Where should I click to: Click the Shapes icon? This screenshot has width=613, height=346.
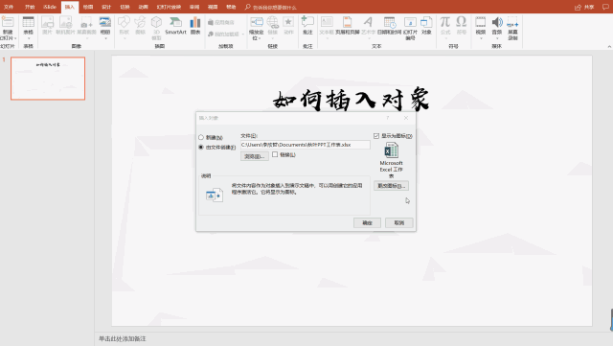click(124, 22)
